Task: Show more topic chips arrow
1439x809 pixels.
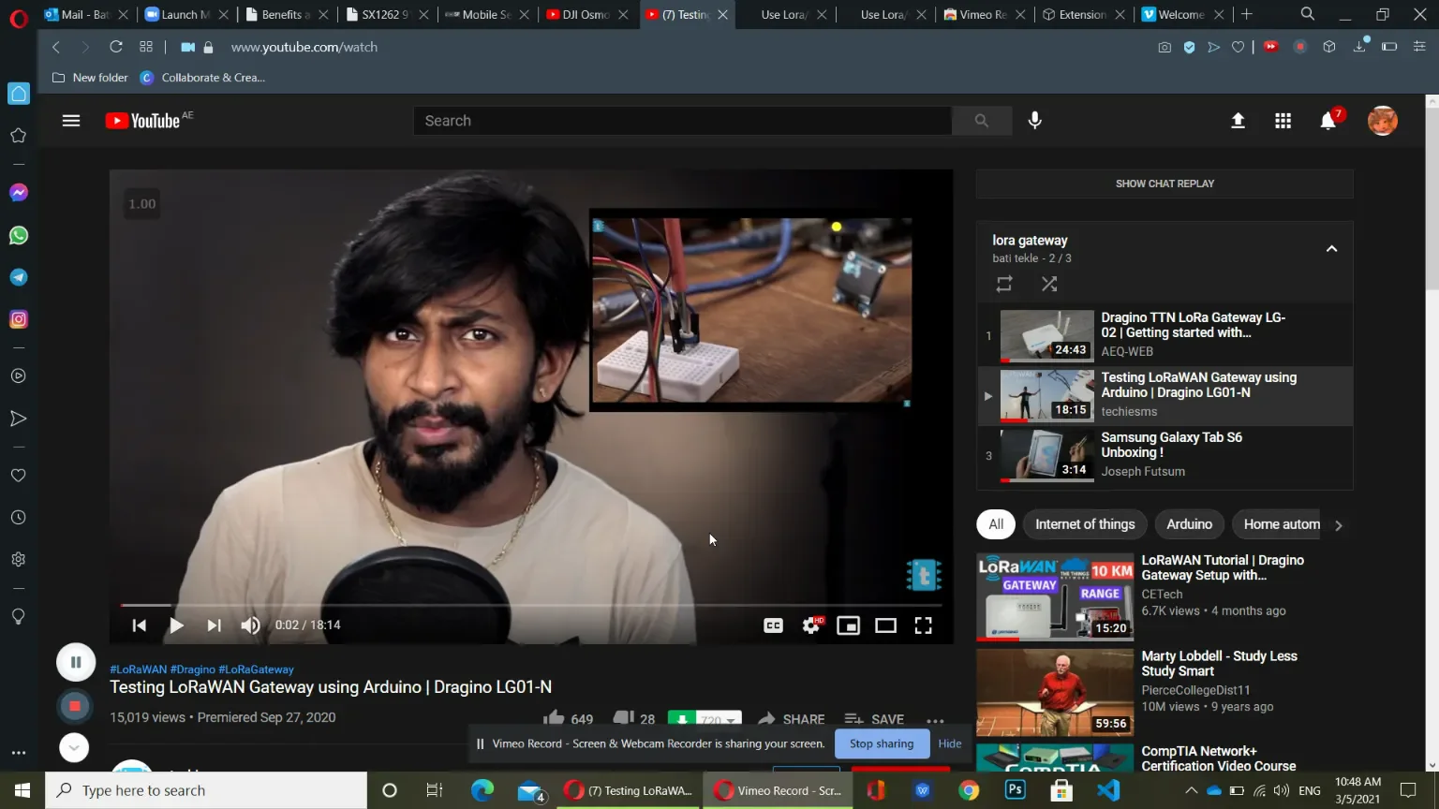Action: [1339, 525]
